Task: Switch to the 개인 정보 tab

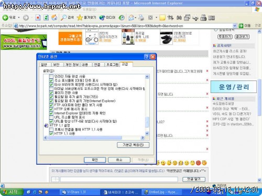Action: pos(72,65)
